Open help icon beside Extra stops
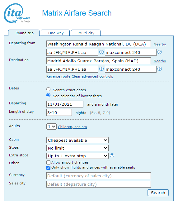178x205 pixels. click(x=112, y=155)
